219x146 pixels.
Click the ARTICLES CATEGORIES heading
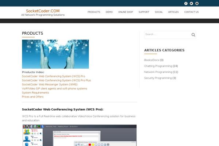pyautogui.click(x=164, y=50)
